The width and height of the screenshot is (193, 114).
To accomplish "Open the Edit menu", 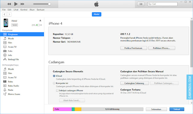I will tap(9, 10).
